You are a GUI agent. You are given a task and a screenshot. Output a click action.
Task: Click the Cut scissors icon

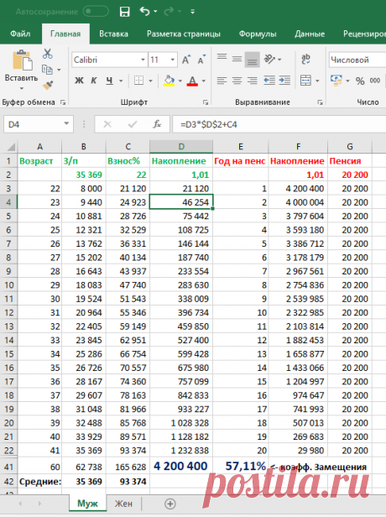48,54
